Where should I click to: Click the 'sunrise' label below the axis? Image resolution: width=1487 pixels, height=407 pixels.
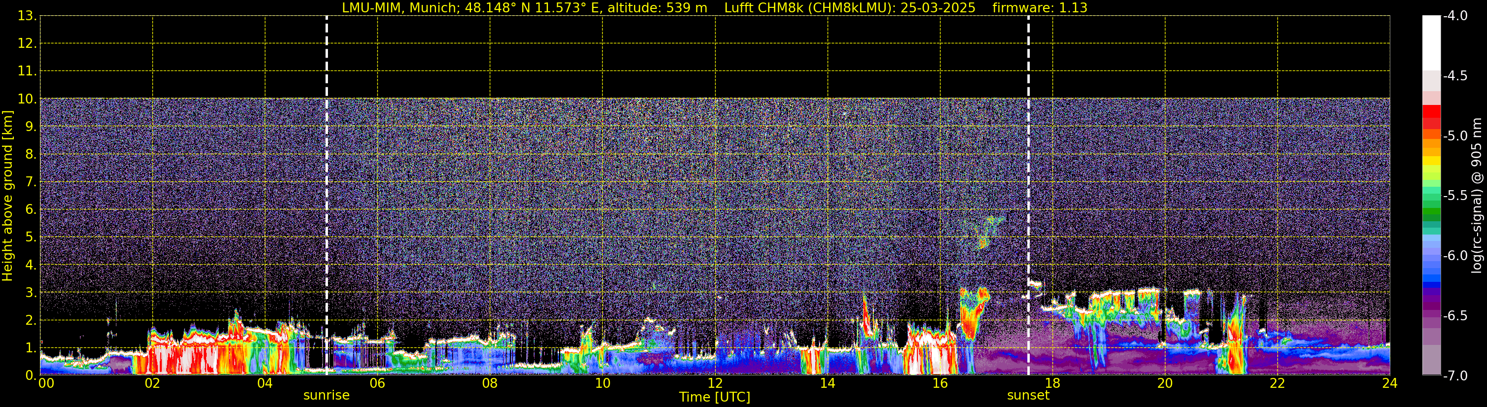tap(326, 396)
